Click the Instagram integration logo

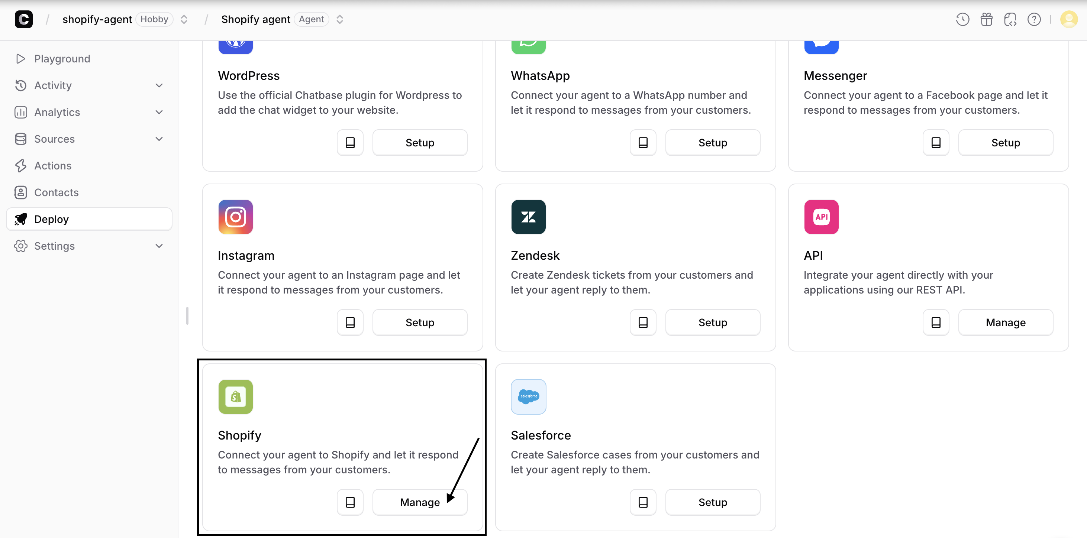[235, 217]
